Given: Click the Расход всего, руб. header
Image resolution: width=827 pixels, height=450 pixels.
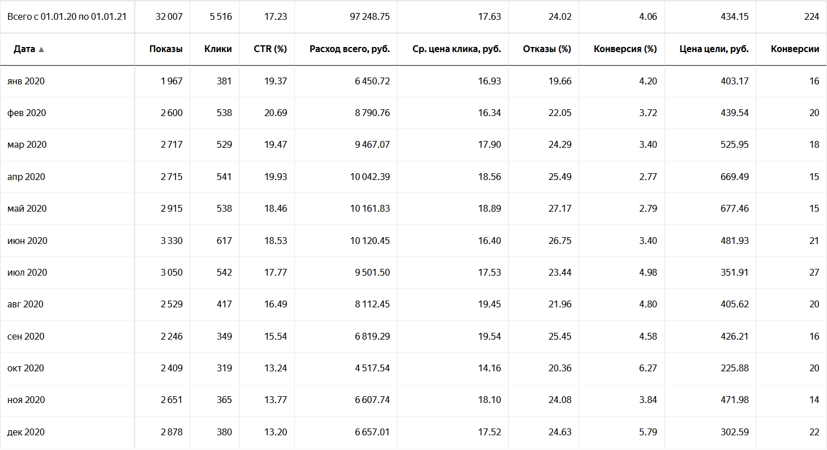Looking at the screenshot, I should 350,49.
